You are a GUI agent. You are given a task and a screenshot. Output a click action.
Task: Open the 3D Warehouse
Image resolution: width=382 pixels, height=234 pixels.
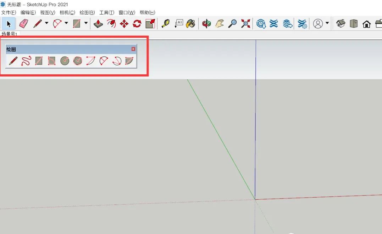coord(261,24)
